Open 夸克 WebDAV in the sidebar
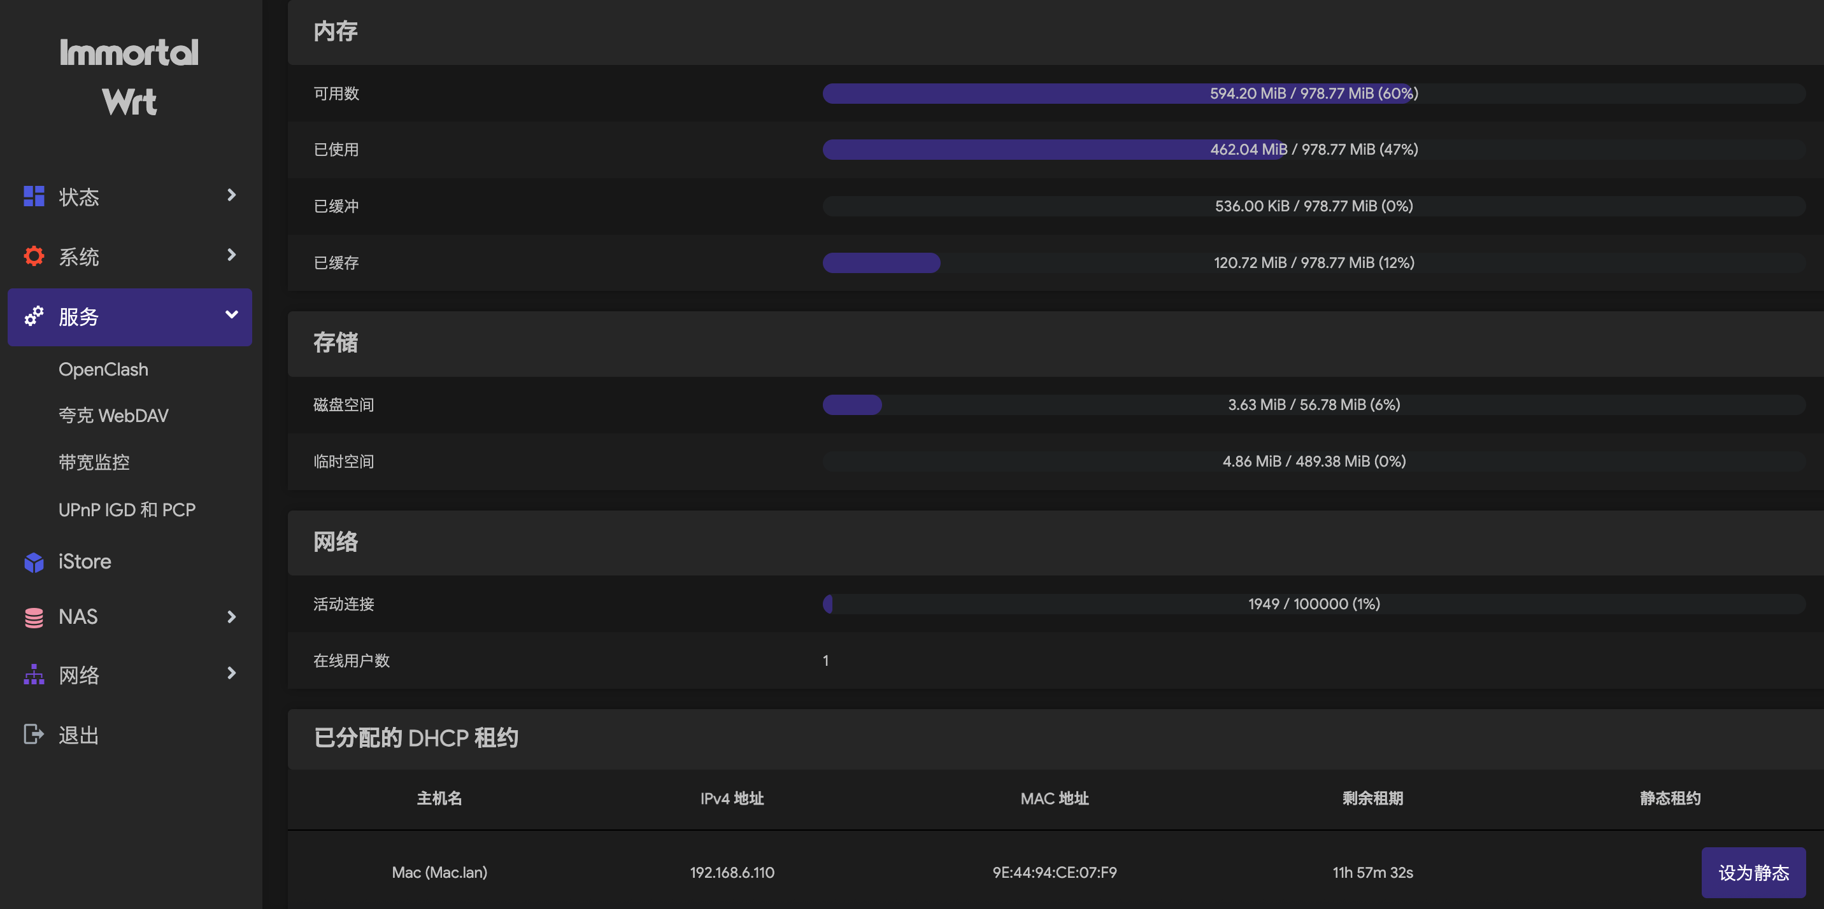Viewport: 1824px width, 909px height. coord(113,416)
